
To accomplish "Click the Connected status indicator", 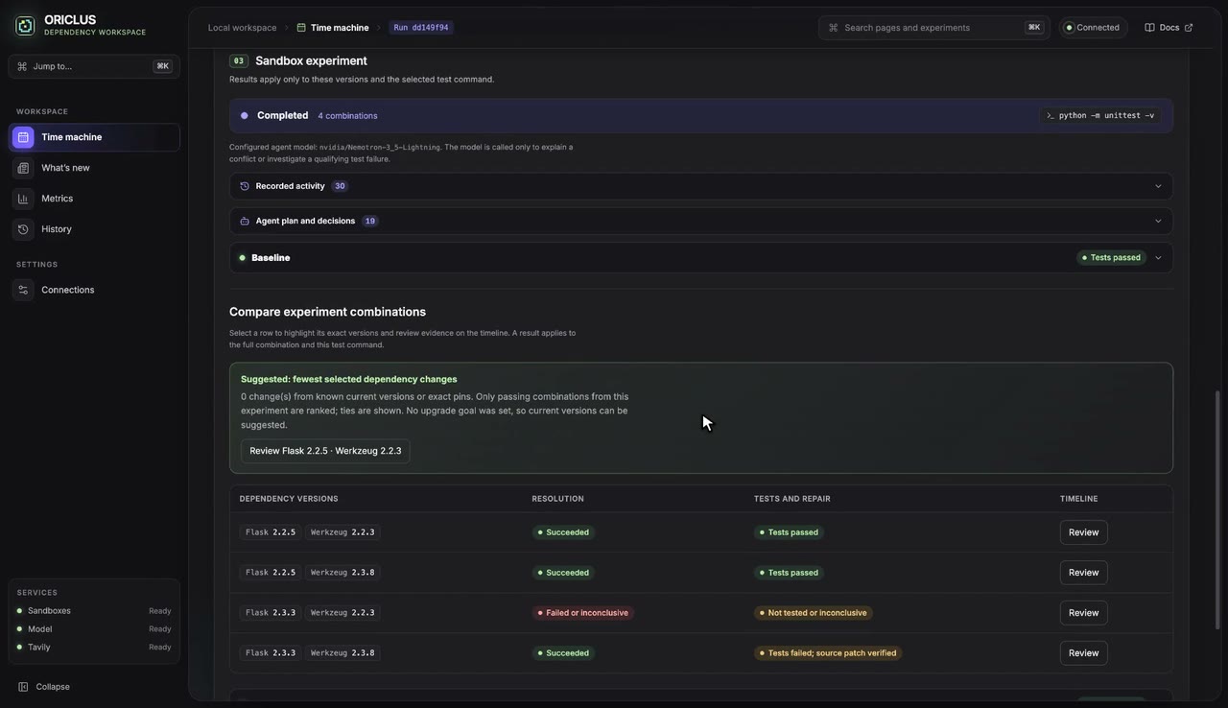I will click(x=1093, y=28).
